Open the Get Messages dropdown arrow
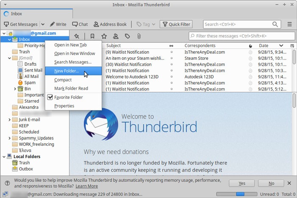Image resolution: width=297 pixels, height=198 pixels. click(x=43, y=24)
